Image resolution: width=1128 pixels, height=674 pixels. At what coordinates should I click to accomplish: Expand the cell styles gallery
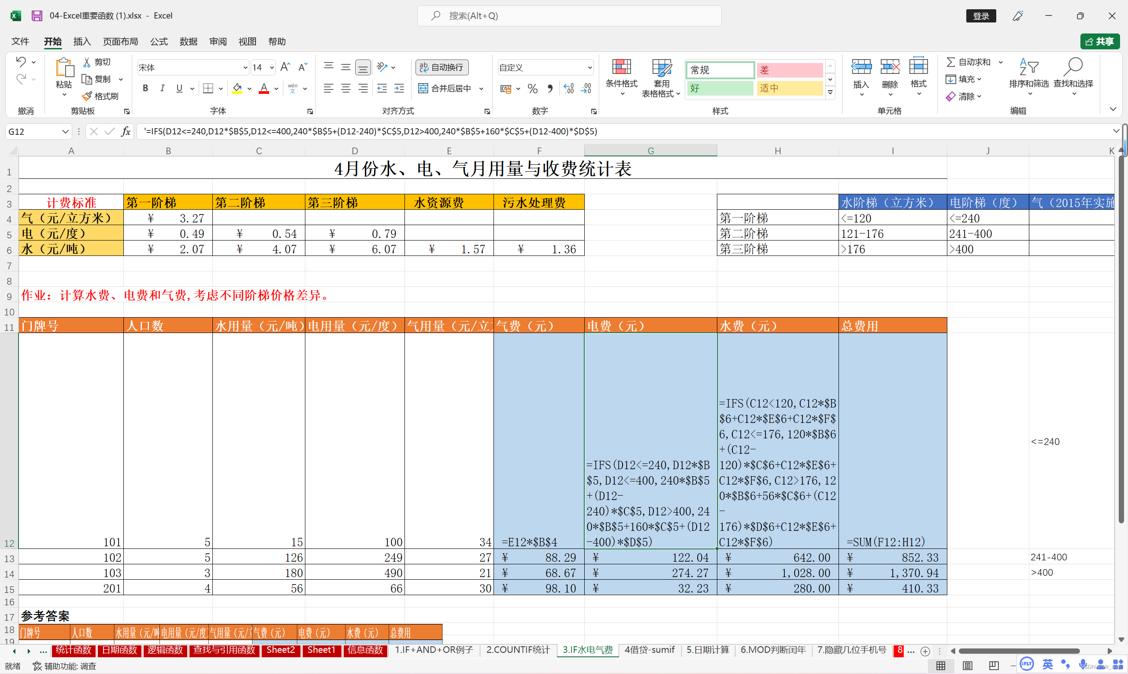click(x=830, y=93)
